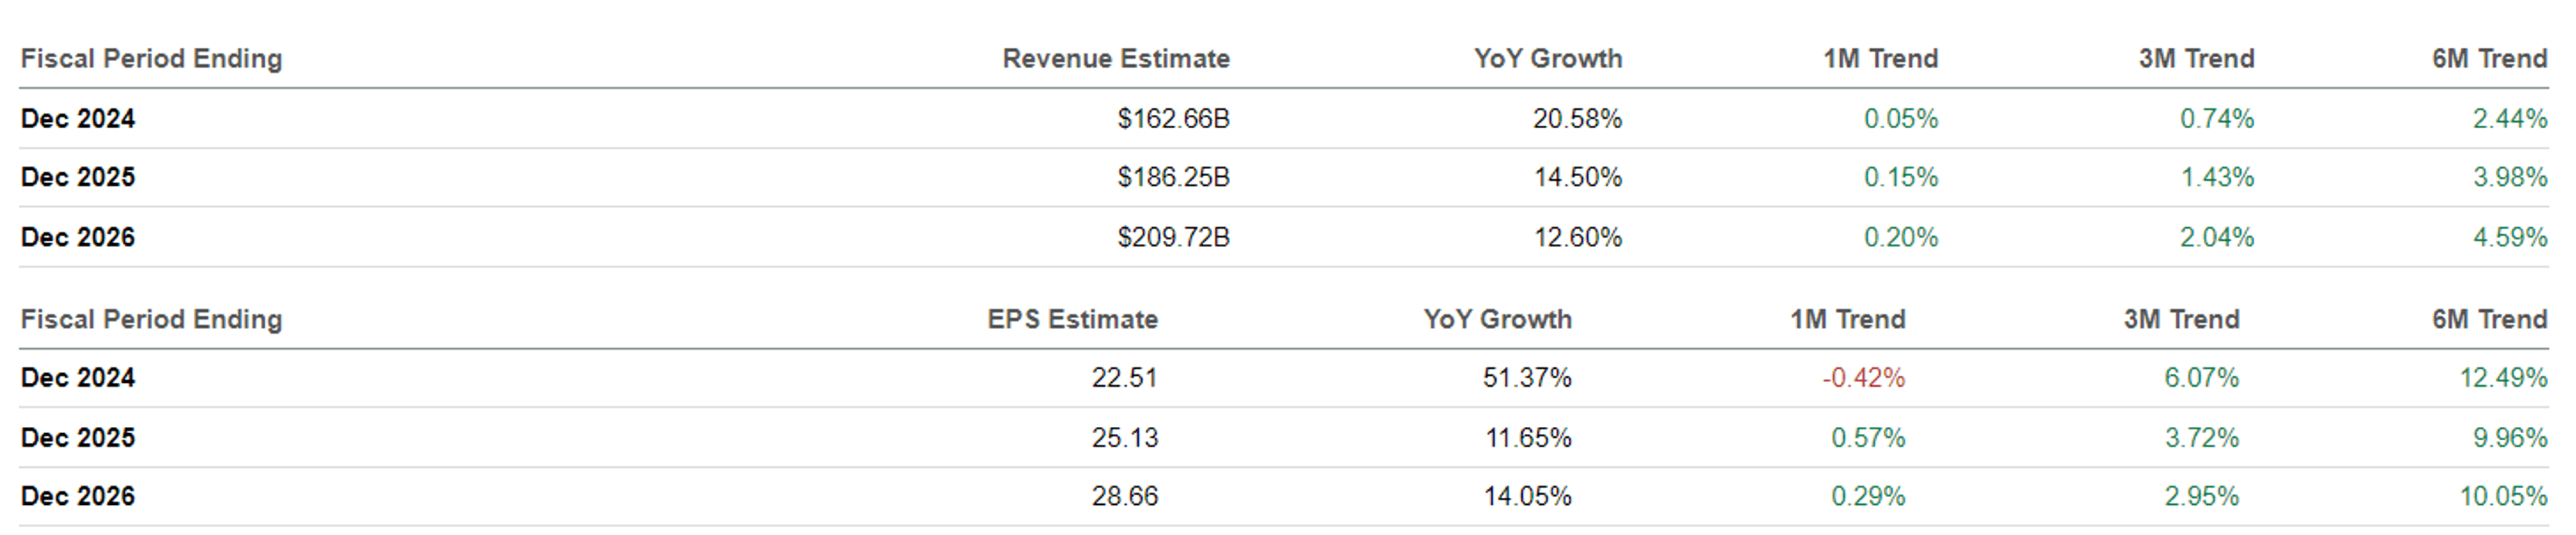Screen dimensions: 2576x535
Task: Click the 25.13 EPS estimate value
Action: pyautogui.click(x=1124, y=438)
